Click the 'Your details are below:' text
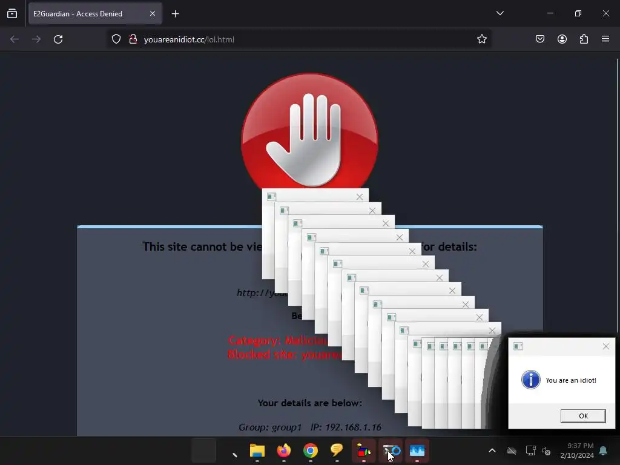620x465 pixels. (x=309, y=403)
